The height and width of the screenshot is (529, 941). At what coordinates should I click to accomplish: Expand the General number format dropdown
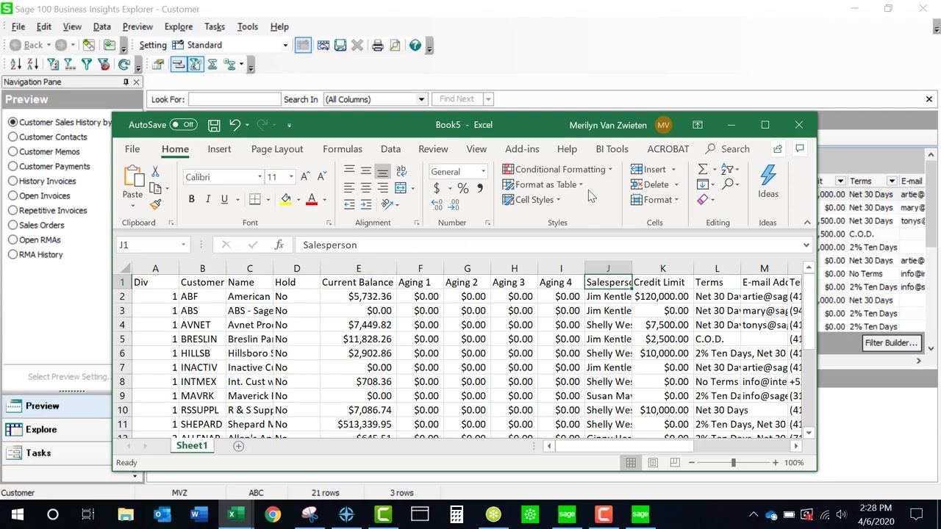(x=483, y=172)
